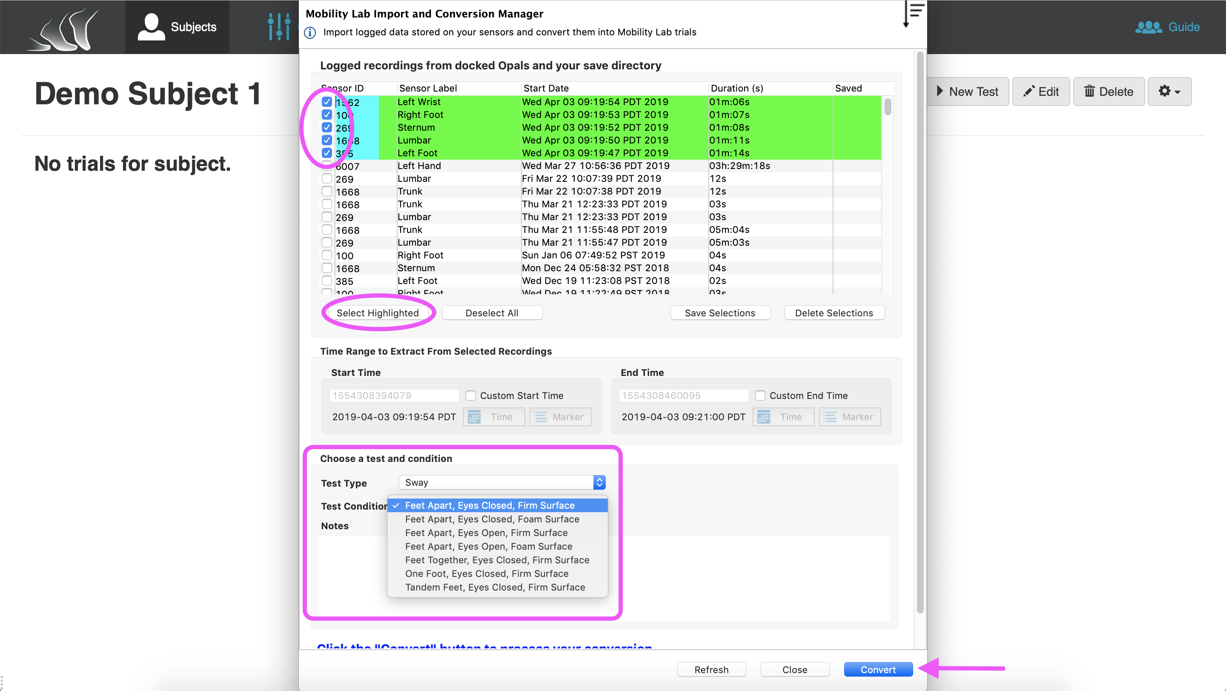Click the recordings list scrollbar thumb
The image size is (1226, 691).
[888, 106]
